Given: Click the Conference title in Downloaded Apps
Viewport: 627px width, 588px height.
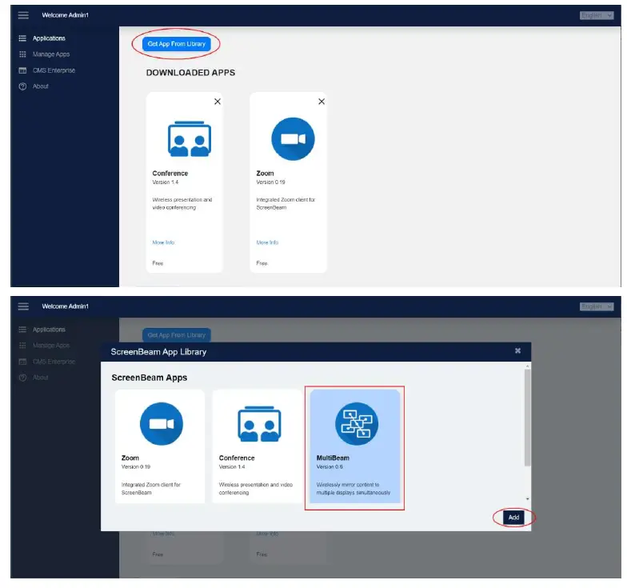Looking at the screenshot, I should [x=170, y=173].
